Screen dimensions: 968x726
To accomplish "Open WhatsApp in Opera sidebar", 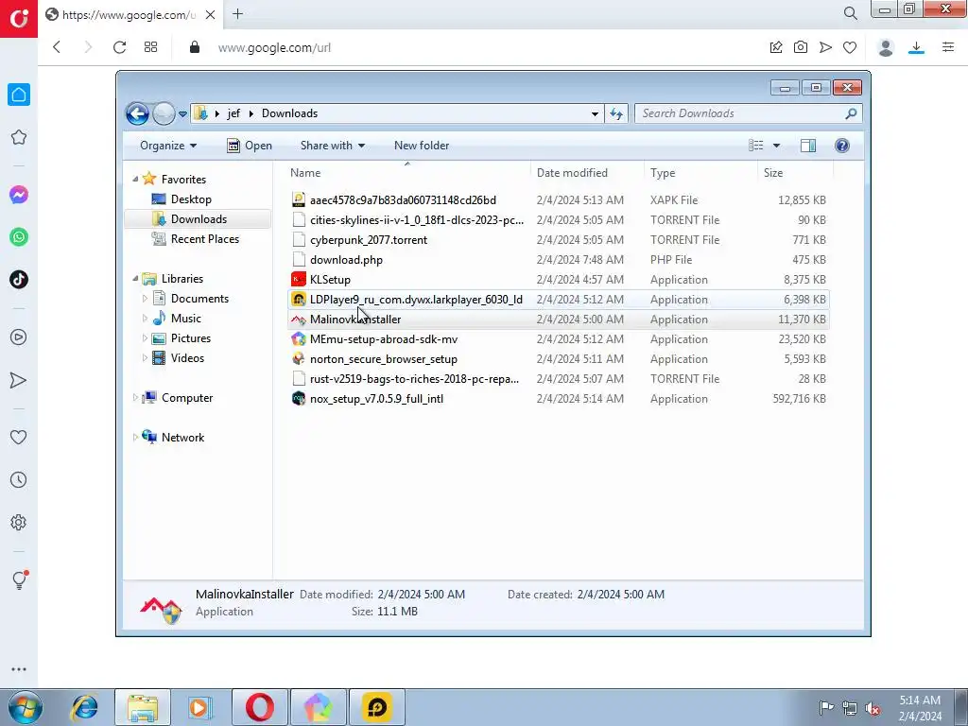I will [x=19, y=237].
